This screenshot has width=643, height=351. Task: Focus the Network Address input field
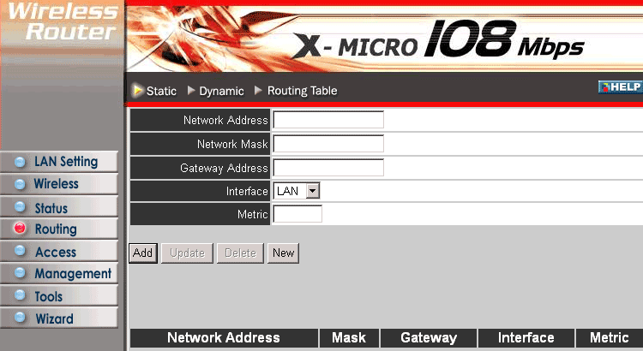[x=328, y=120]
